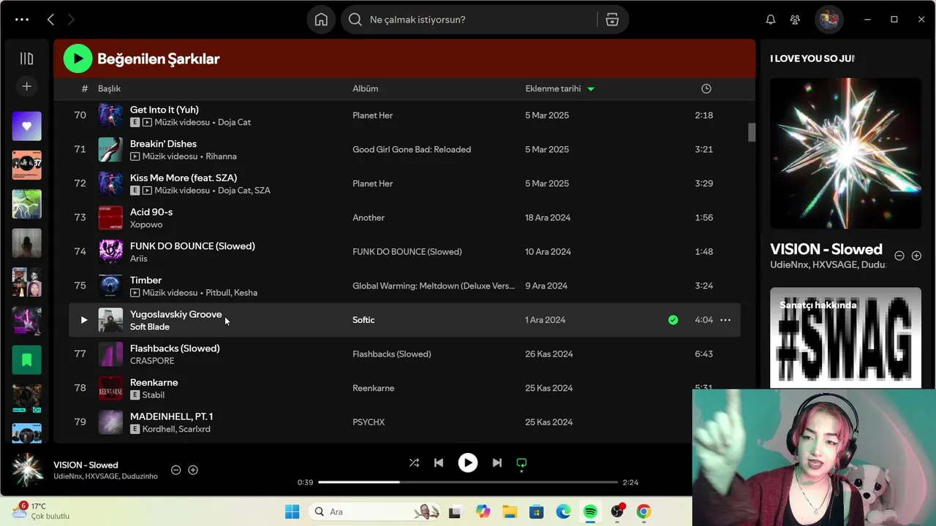This screenshot has width=936, height=526.
Task: Toggle liked checkmark on Yugoslavskiy Groove
Action: [x=673, y=320]
